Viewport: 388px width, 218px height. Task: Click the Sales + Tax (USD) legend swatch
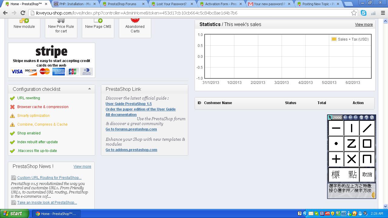(334, 39)
